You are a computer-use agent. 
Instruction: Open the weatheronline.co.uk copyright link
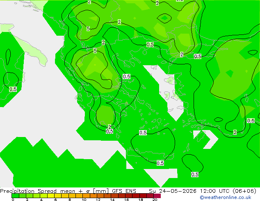pos(226,197)
